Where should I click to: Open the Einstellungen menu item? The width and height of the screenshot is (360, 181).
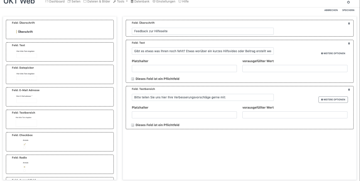164,1
